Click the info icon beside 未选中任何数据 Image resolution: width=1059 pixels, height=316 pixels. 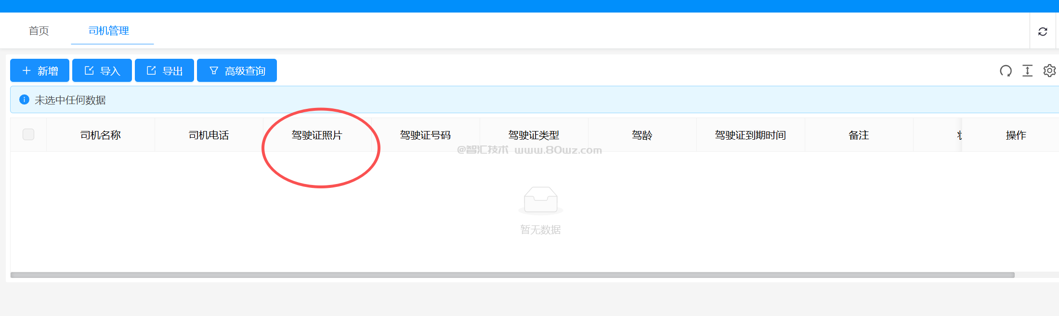pos(24,100)
